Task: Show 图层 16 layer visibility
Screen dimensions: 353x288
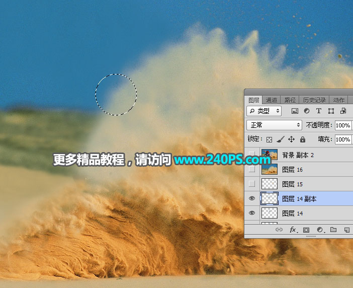Action: click(x=252, y=169)
